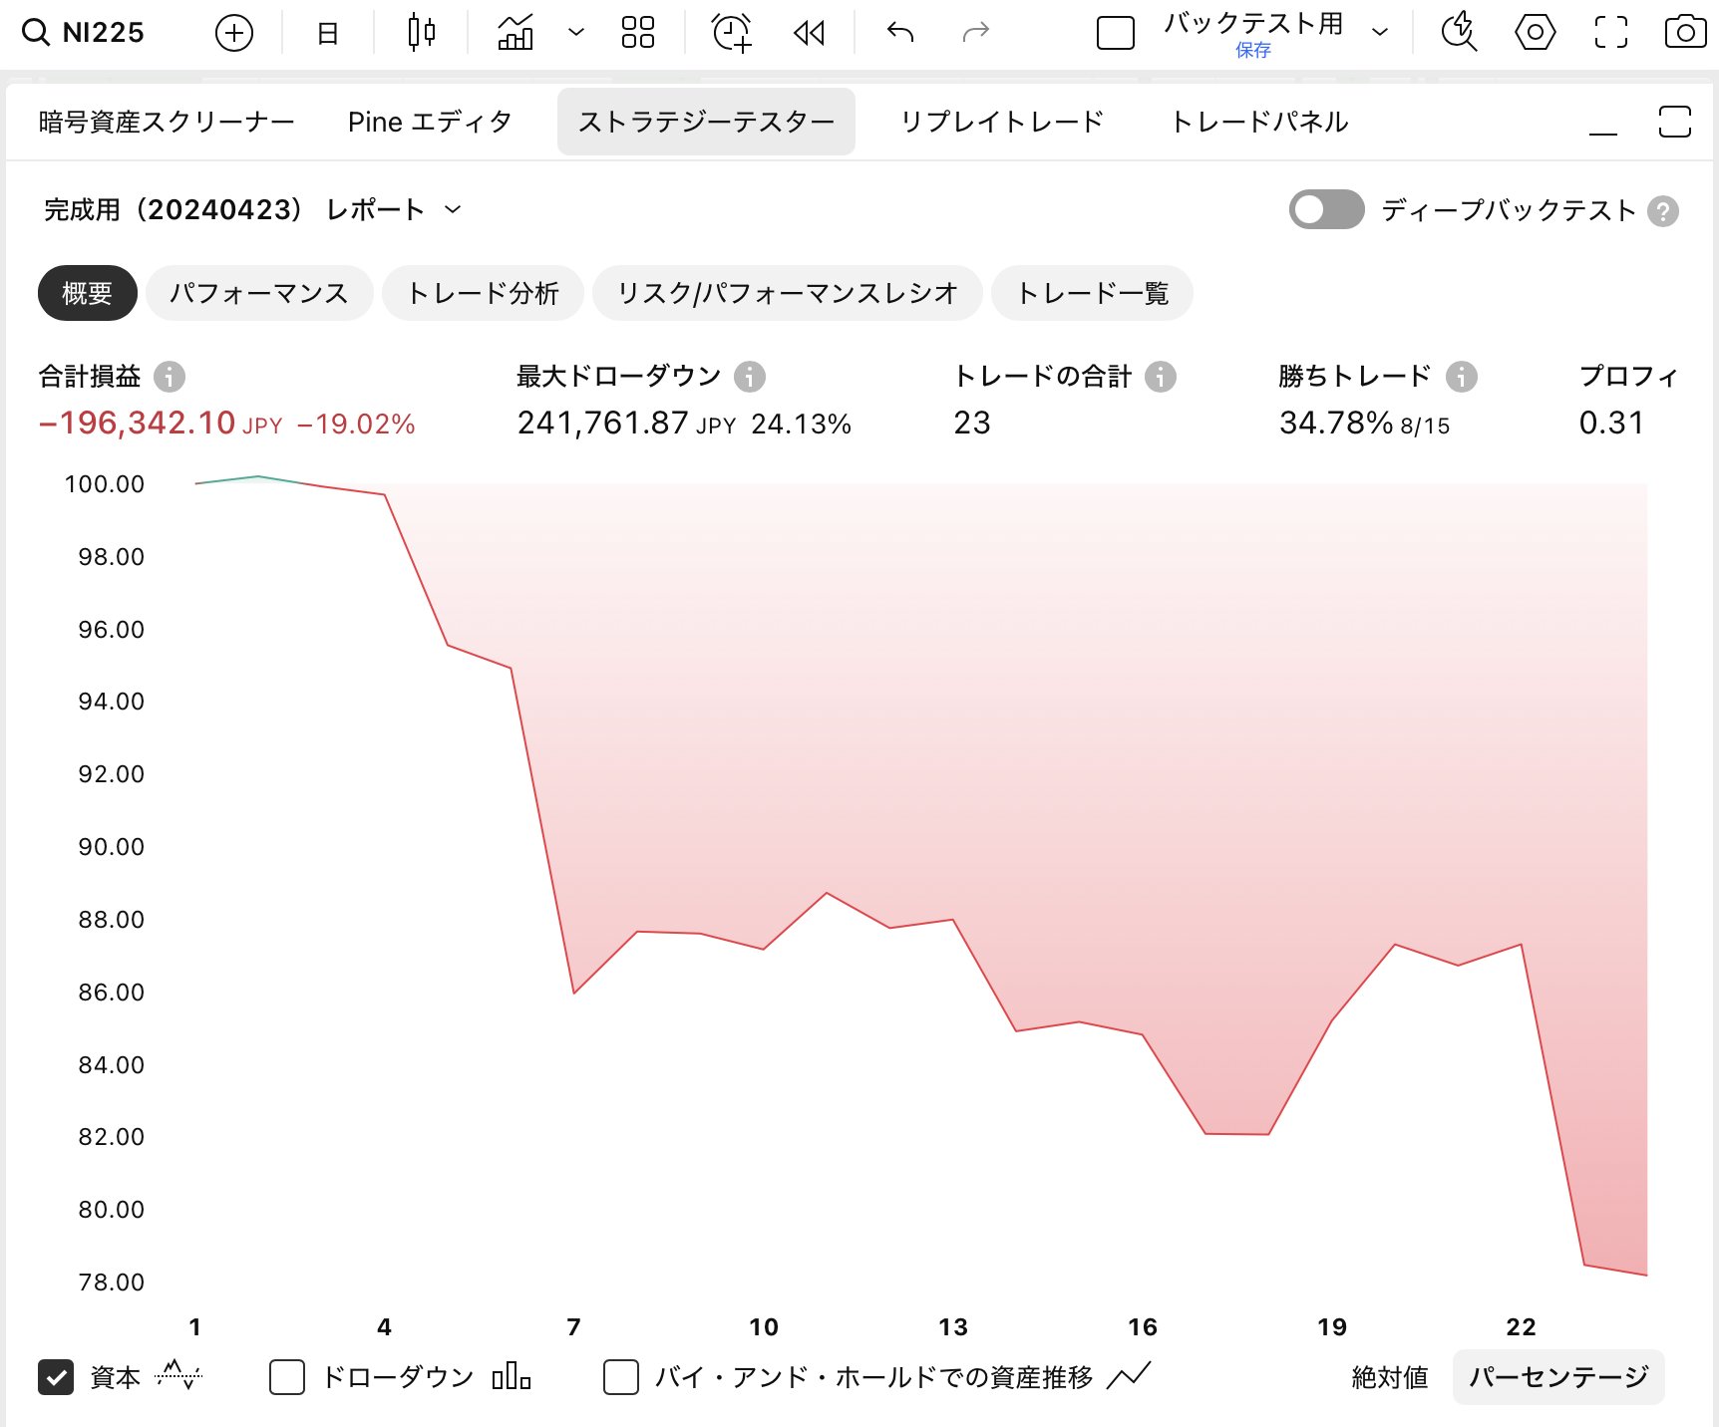Select chart layout square icon

coord(1115,33)
